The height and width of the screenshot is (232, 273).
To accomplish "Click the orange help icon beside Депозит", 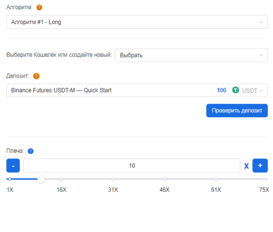I will [x=36, y=76].
